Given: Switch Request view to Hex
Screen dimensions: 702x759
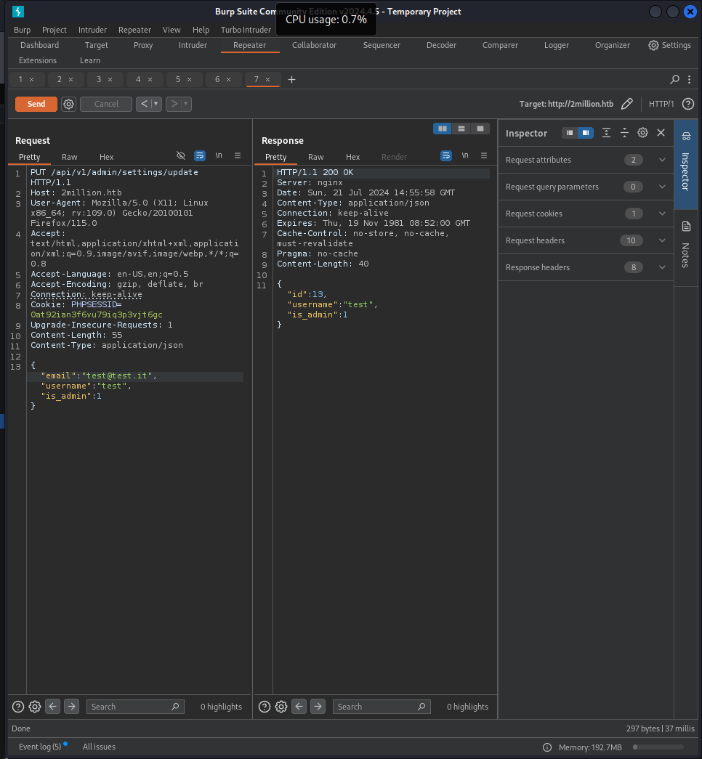Looking at the screenshot, I should 106,157.
